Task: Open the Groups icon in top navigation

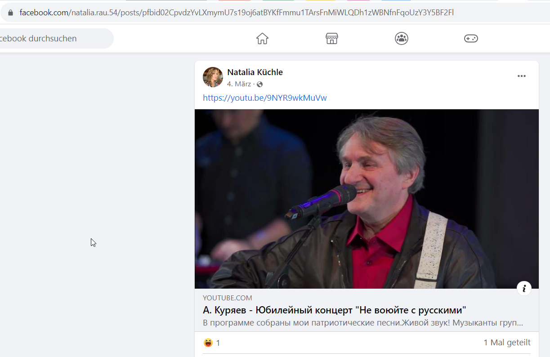Action: click(x=402, y=39)
